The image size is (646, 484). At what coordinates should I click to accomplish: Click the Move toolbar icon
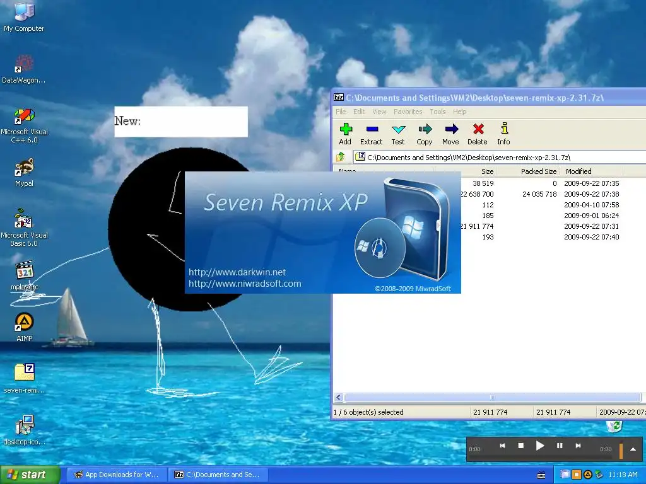(450, 134)
